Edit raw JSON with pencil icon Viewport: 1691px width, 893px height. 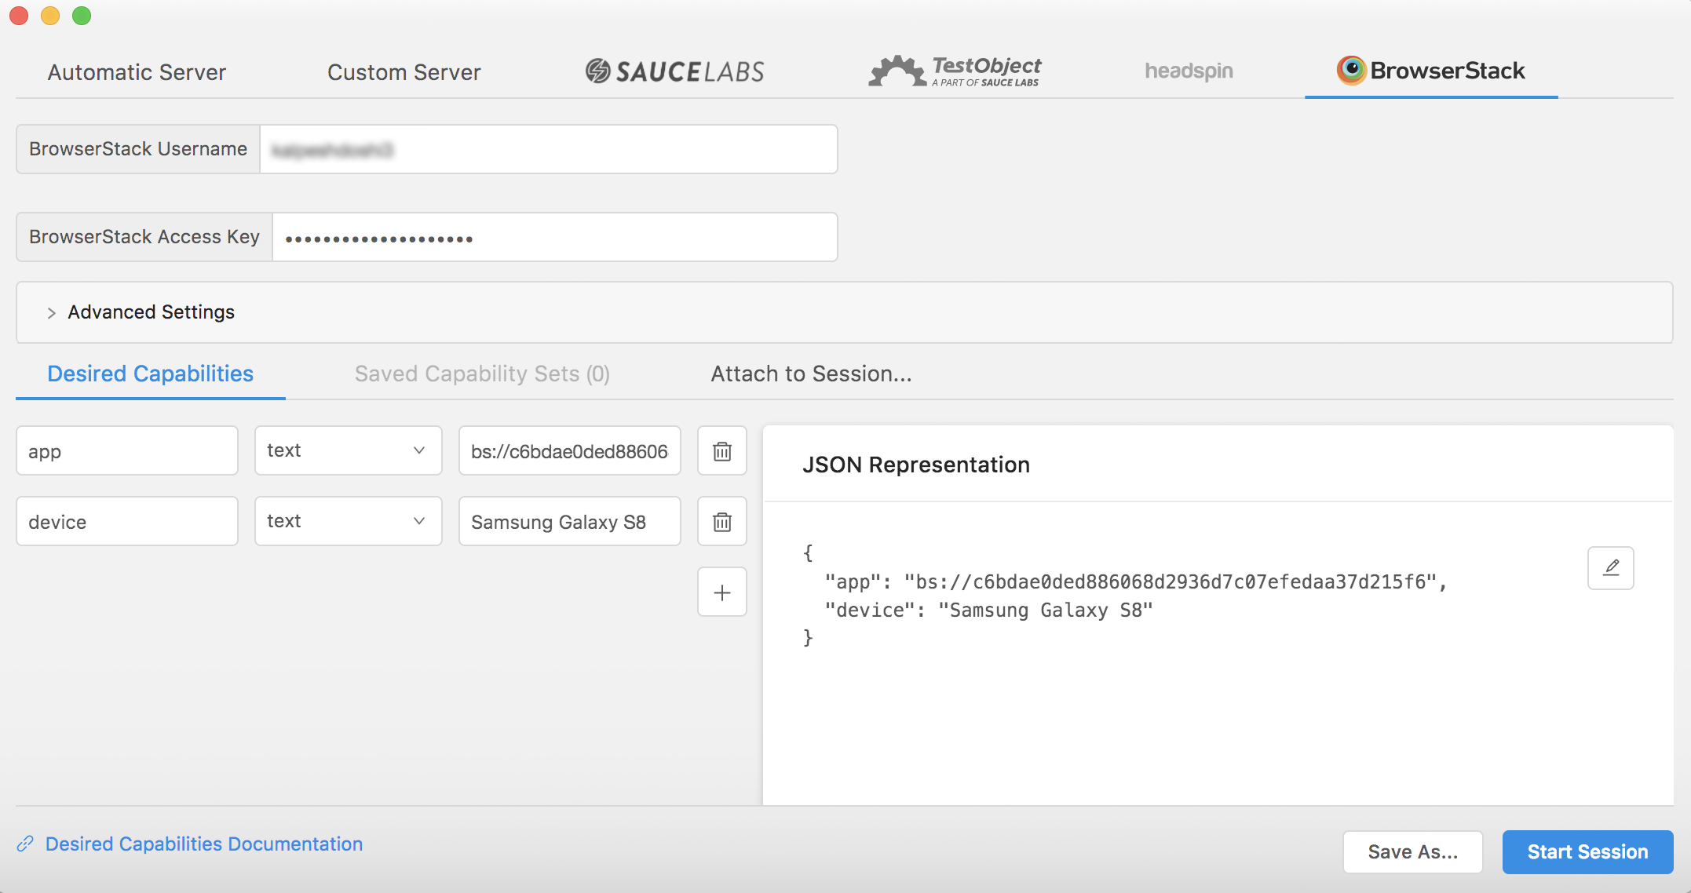click(x=1610, y=567)
